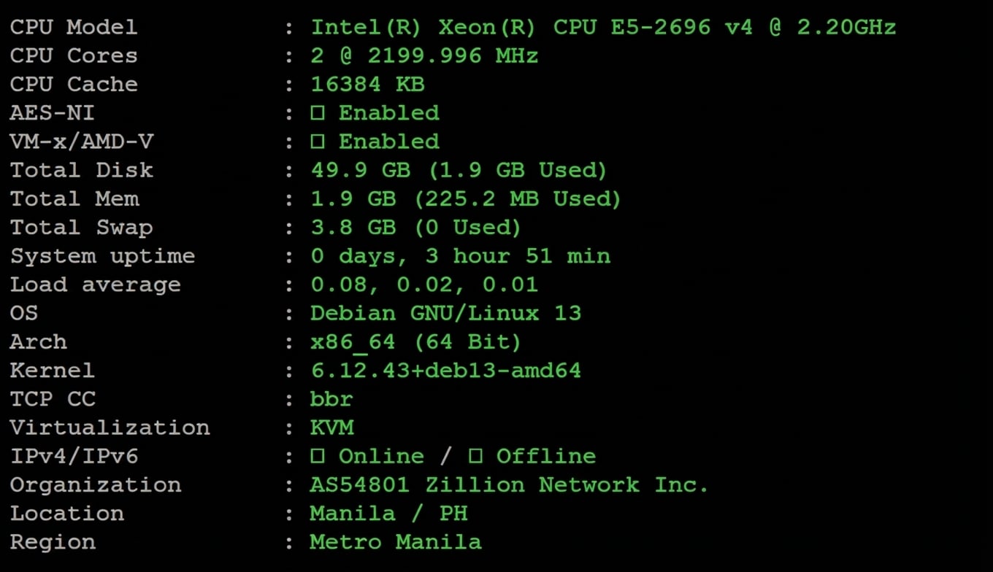Click the square glyph before Online
Image resolution: width=993 pixels, height=572 pixels.
(x=318, y=457)
